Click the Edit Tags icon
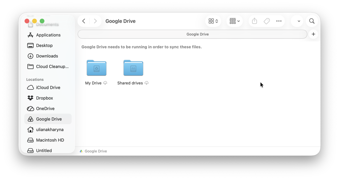Image resolution: width=339 pixels, height=180 pixels. click(267, 21)
